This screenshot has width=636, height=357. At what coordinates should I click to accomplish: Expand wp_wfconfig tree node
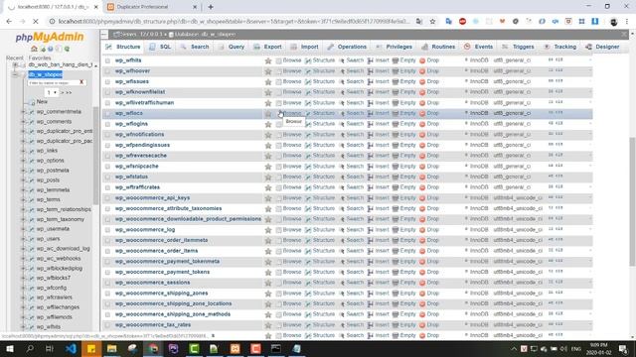point(23,288)
